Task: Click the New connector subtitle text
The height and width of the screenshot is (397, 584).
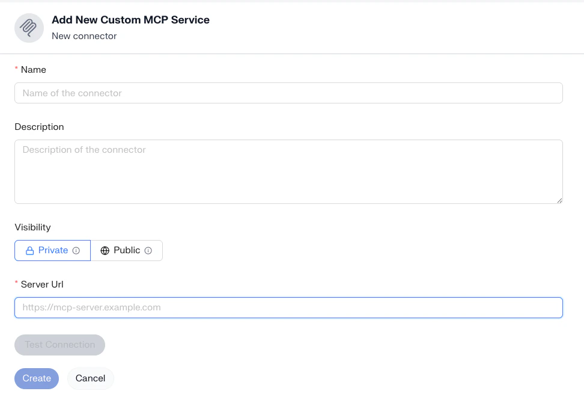Action: [x=84, y=36]
